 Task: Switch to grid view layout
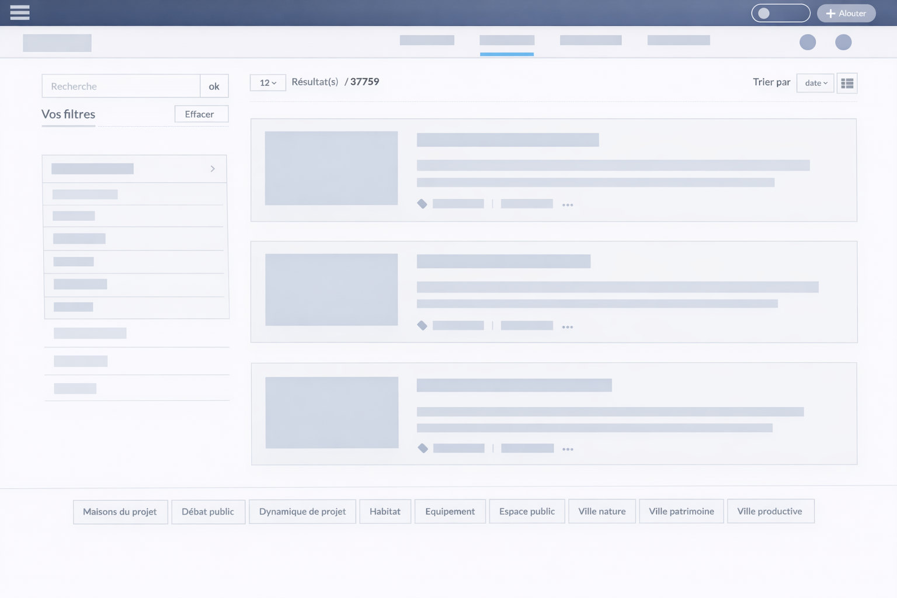click(846, 83)
